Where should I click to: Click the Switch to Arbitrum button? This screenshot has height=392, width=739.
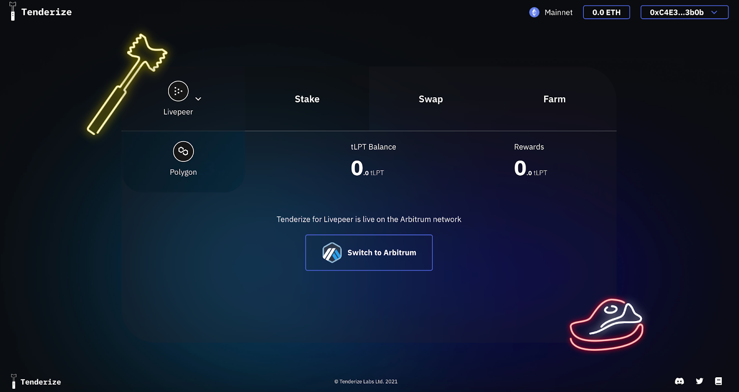(x=369, y=253)
